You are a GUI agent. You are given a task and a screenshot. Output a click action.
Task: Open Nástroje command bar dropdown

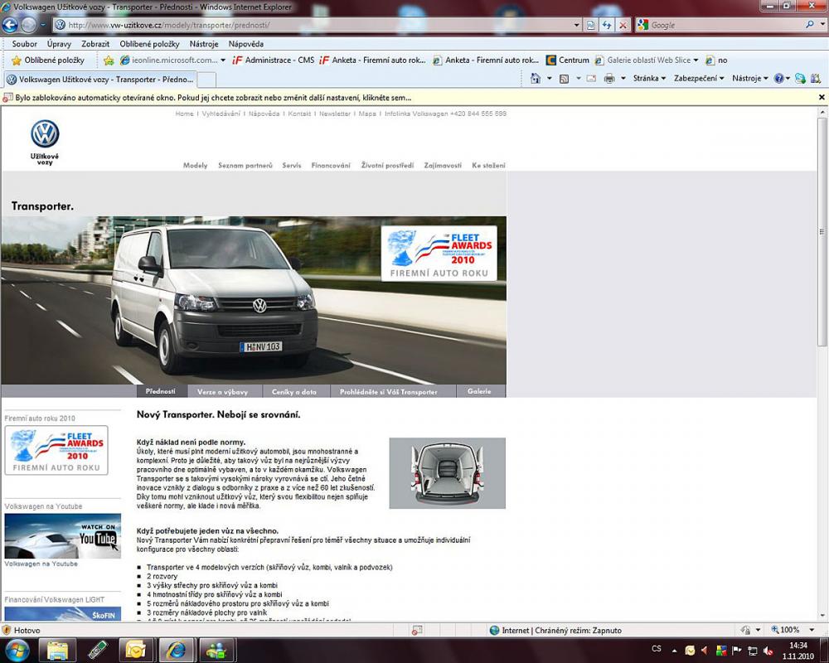click(x=749, y=78)
